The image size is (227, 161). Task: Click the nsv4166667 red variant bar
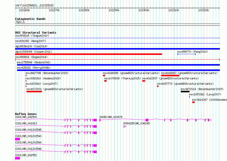pos(170,76)
